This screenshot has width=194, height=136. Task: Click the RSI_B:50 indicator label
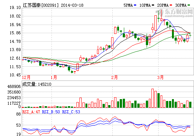[x=51, y=112]
